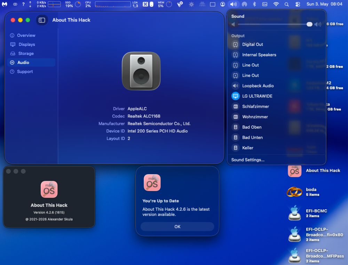Select Loopback Audio output
The width and height of the screenshot is (348, 265).
276,86
